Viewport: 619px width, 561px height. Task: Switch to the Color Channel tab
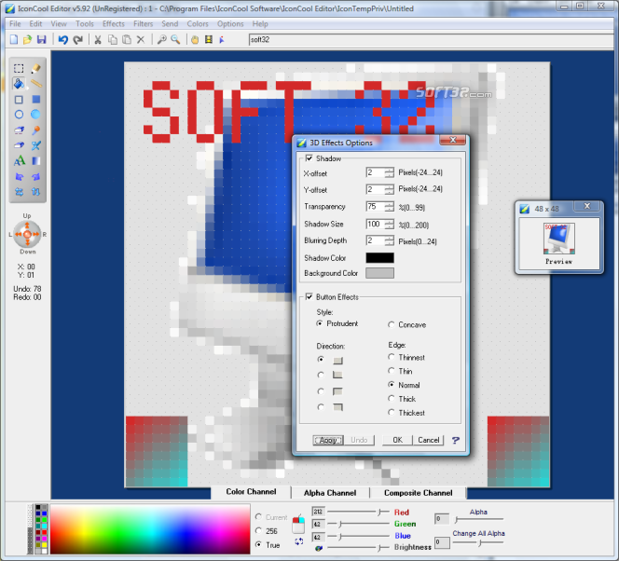251,492
